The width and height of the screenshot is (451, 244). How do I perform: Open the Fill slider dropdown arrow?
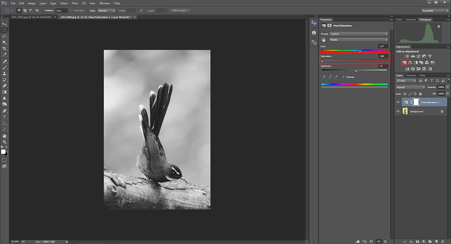pyautogui.click(x=448, y=94)
